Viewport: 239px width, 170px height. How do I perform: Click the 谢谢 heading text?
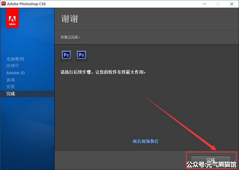click(69, 19)
